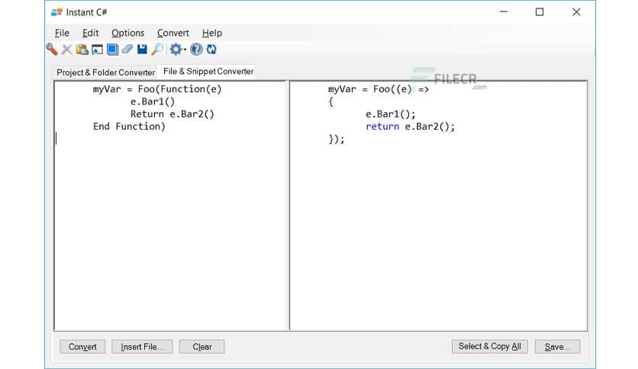Click the Insert File... button
Image resolution: width=638 pixels, height=369 pixels.
(x=142, y=347)
